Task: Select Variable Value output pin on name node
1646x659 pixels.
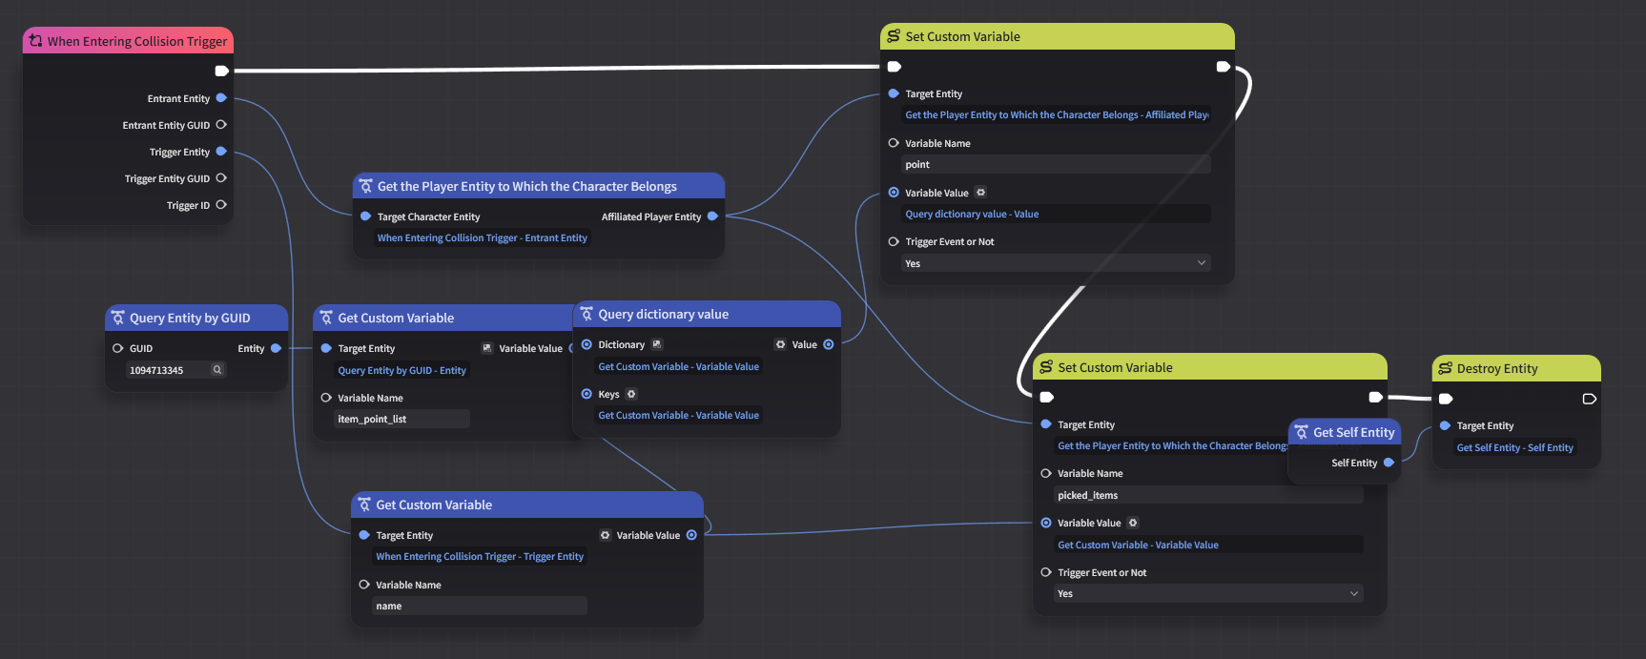Action: click(x=691, y=535)
